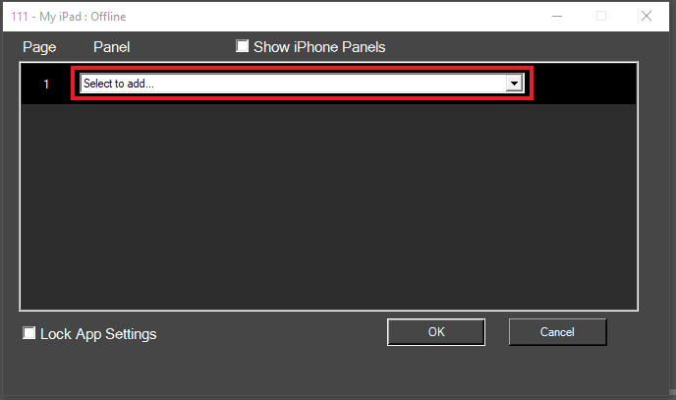The height and width of the screenshot is (400, 676).
Task: Dismiss dialog with the Cancel button
Action: (x=557, y=332)
